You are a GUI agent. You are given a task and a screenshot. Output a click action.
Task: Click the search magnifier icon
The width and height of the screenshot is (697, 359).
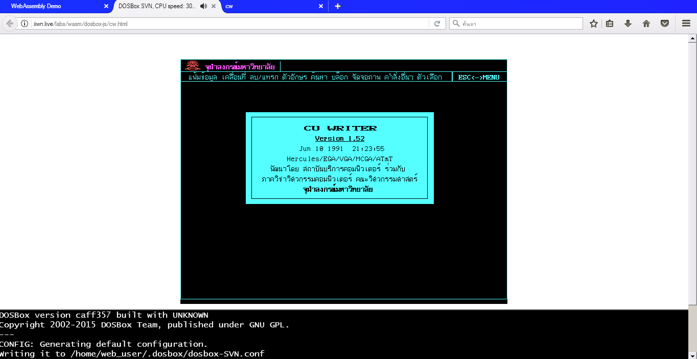(x=456, y=23)
